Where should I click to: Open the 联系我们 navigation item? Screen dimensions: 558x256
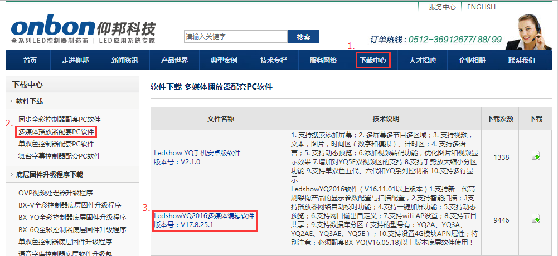[x=521, y=61]
